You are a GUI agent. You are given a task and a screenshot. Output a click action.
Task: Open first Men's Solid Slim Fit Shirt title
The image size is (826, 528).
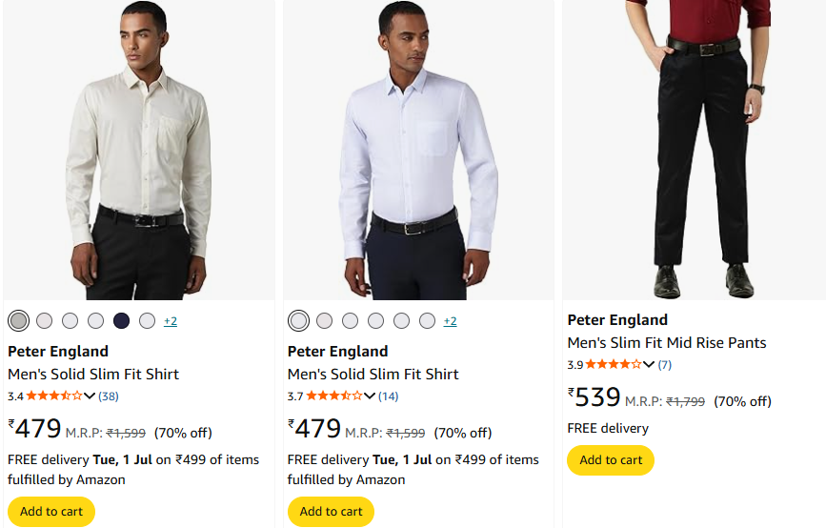[x=93, y=375]
